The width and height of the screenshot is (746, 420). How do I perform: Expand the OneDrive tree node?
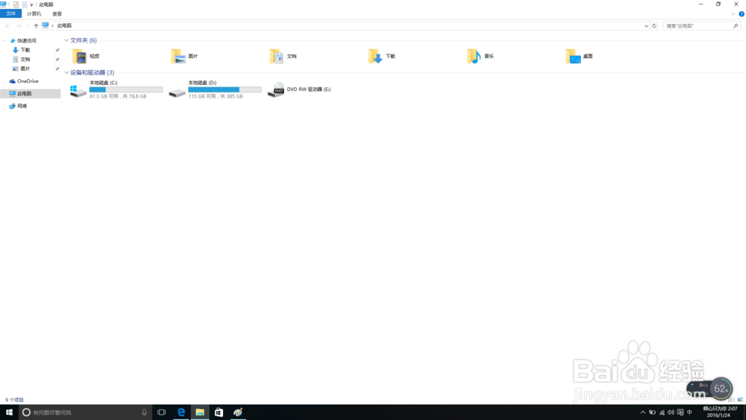[x=4, y=81]
